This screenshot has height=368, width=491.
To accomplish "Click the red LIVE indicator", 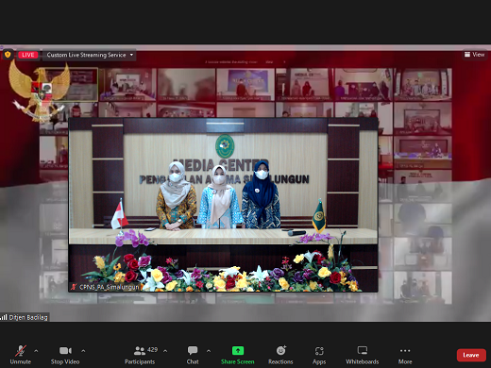I will click(28, 55).
